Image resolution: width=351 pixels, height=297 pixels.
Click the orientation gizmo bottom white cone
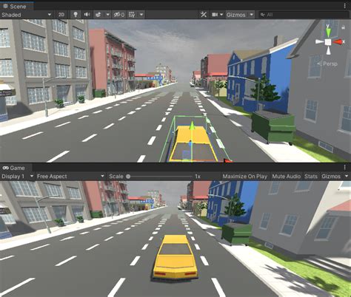(328, 50)
